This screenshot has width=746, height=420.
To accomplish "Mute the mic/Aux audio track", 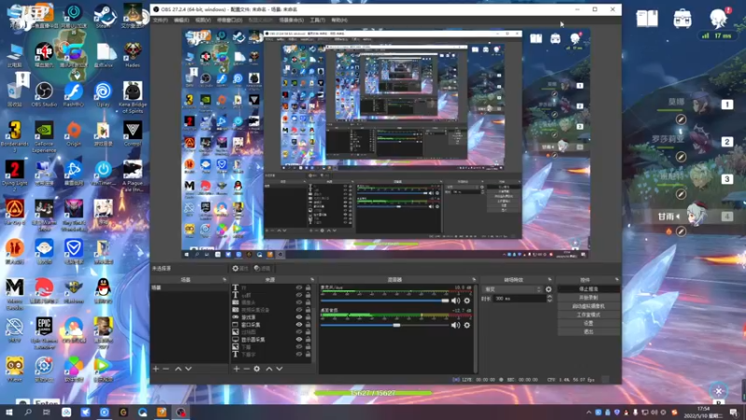I will tap(455, 301).
